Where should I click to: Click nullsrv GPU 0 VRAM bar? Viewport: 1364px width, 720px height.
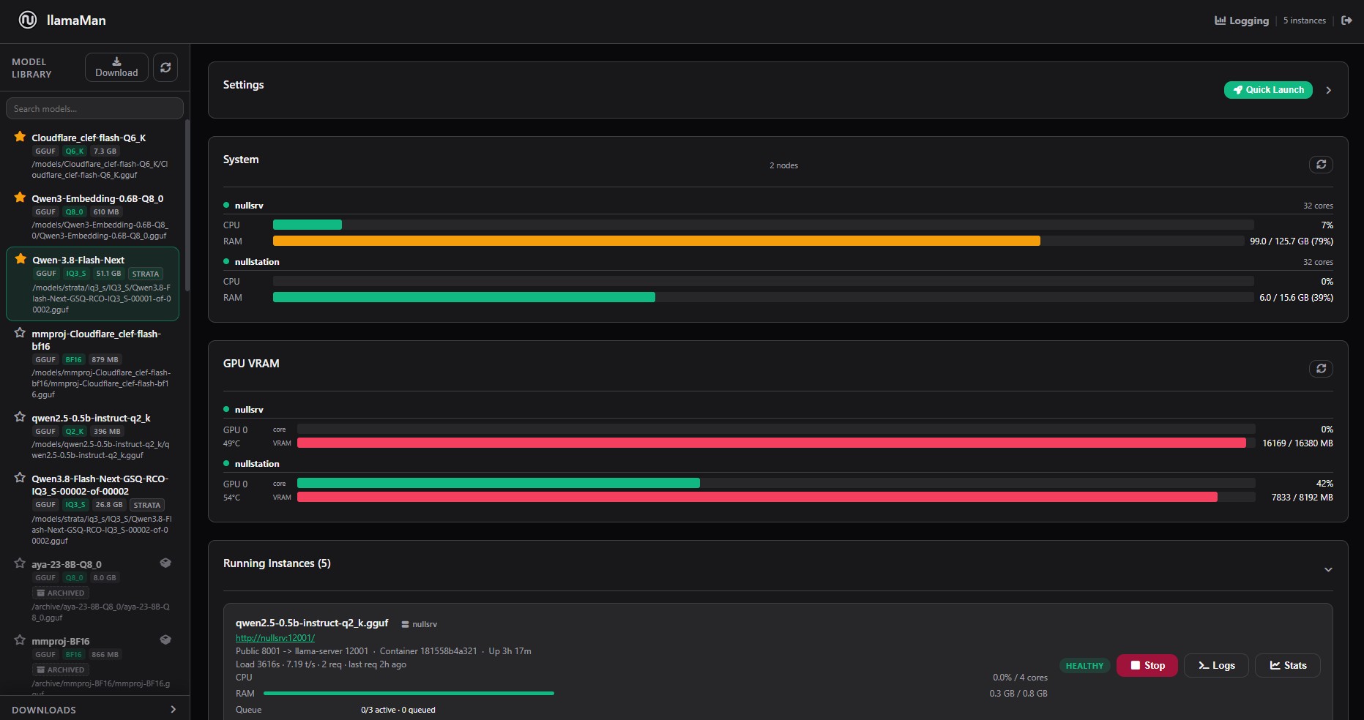tap(776, 443)
